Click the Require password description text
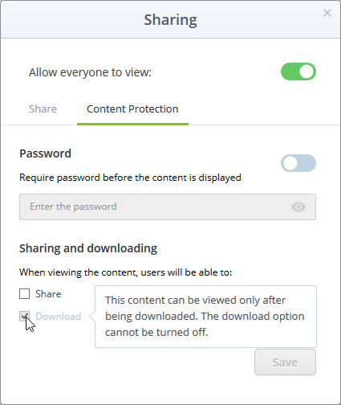This screenshot has height=405, width=341. pos(130,178)
